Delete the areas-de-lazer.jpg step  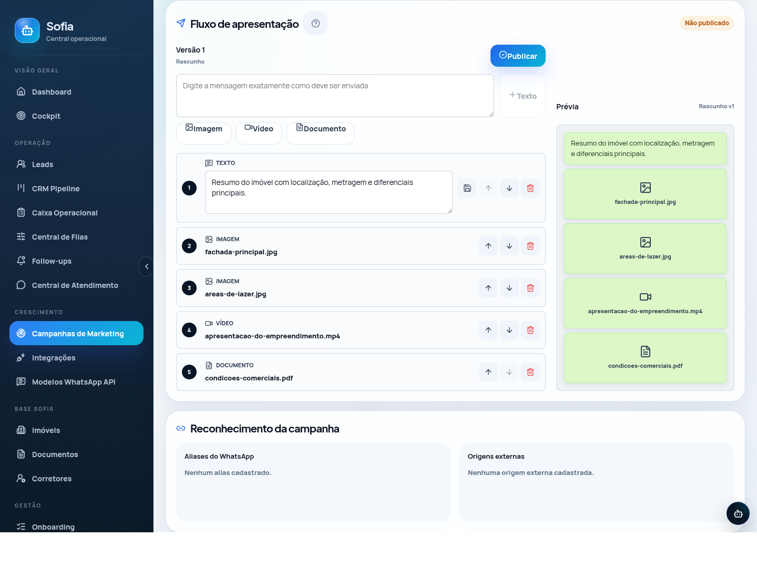pyautogui.click(x=530, y=288)
